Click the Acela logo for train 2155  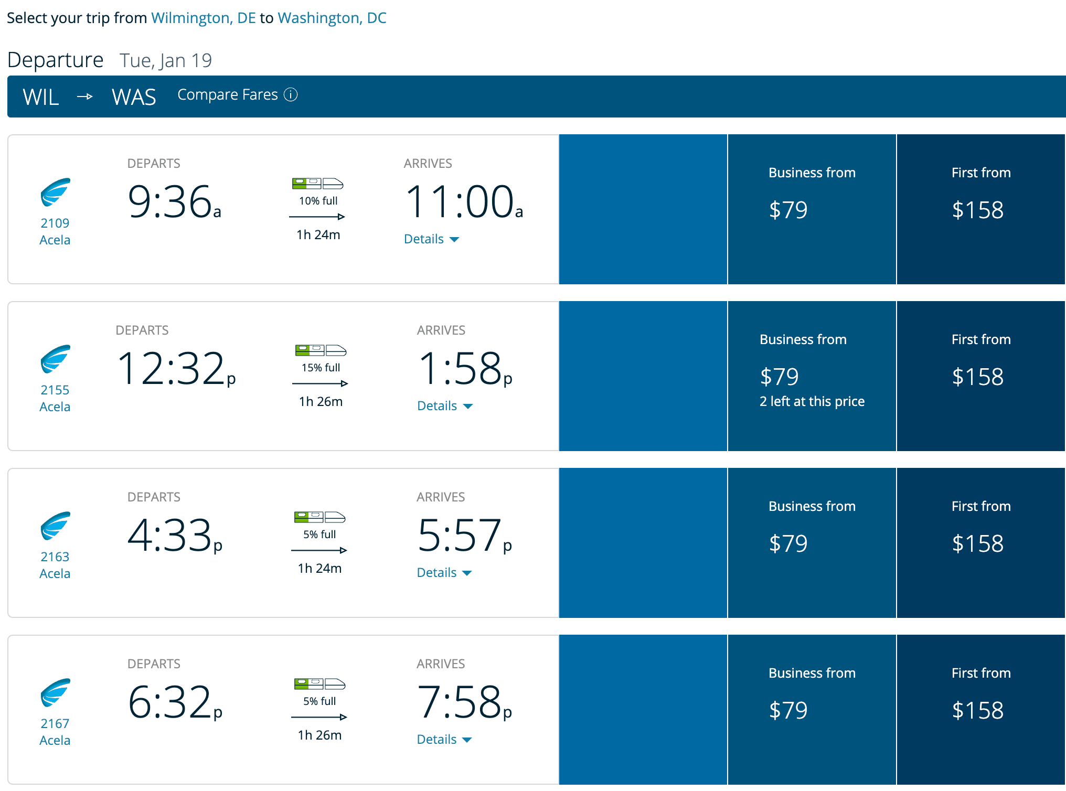tap(55, 359)
